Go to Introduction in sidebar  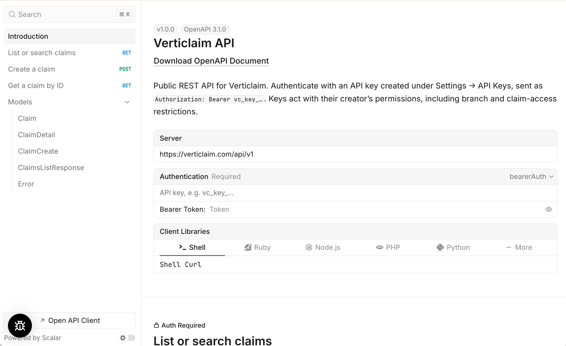70,36
